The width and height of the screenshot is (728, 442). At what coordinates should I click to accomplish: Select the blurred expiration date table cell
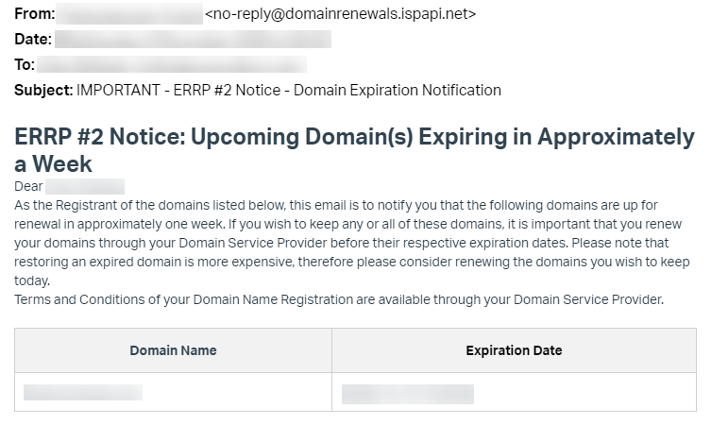408,394
